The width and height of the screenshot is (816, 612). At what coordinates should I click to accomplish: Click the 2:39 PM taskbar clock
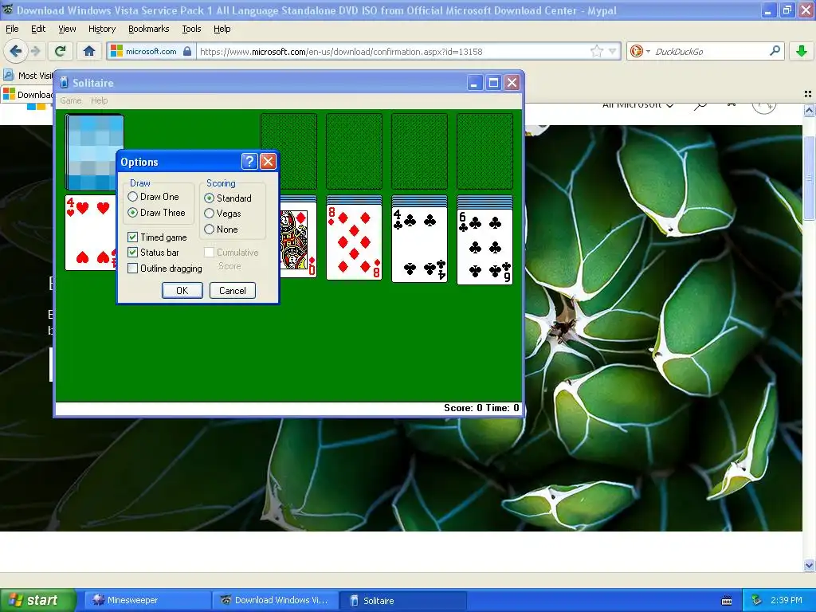787,600
